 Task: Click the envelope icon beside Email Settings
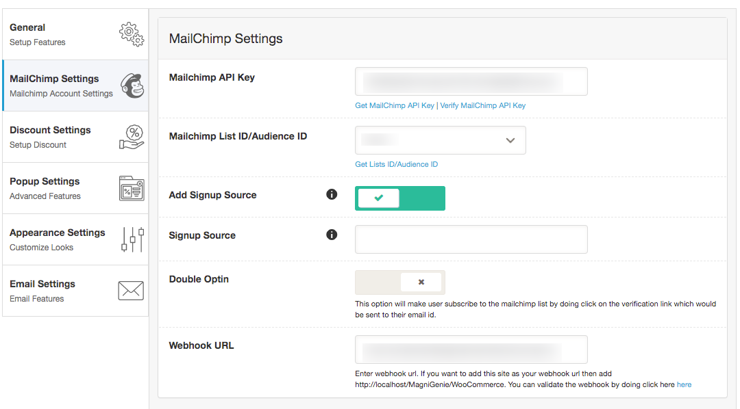[132, 290]
